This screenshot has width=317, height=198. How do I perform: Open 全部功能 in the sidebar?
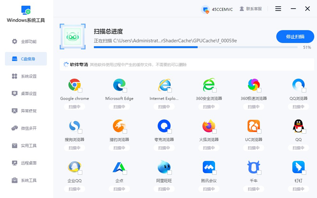pos(26,42)
